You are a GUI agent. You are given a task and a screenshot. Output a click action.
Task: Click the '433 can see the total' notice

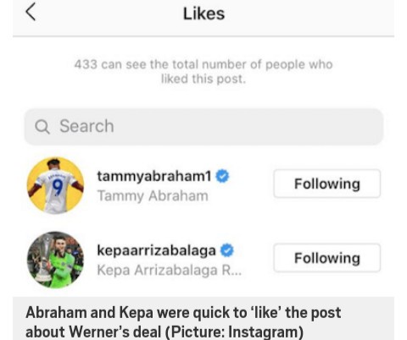point(203,72)
